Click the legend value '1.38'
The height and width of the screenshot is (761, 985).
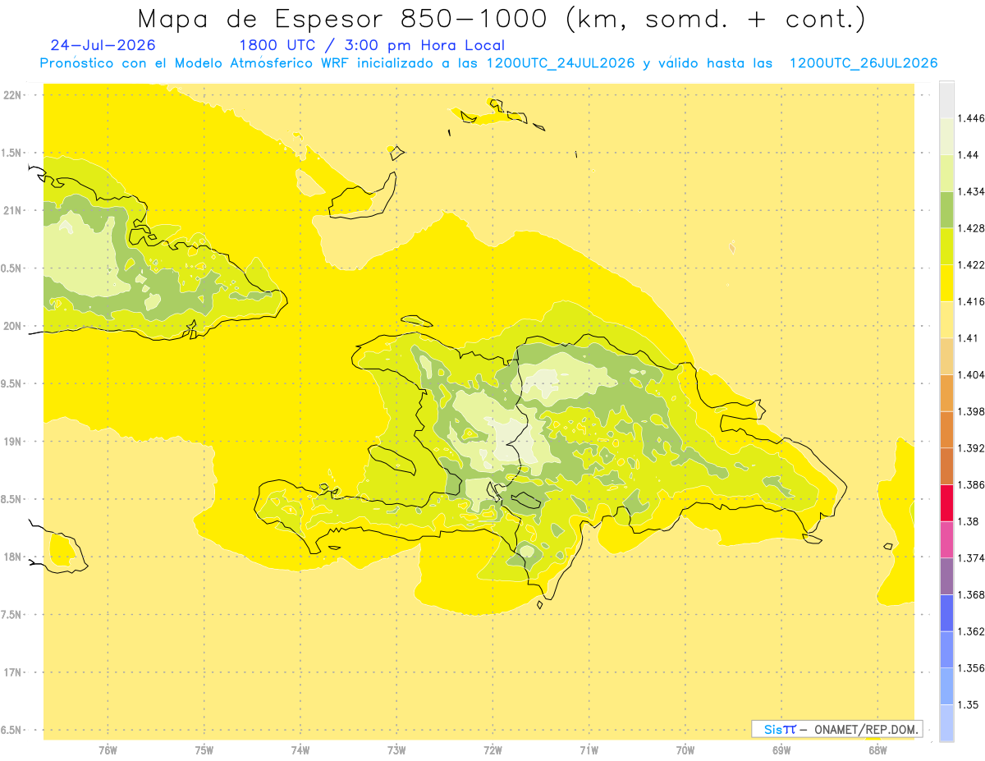[968, 521]
